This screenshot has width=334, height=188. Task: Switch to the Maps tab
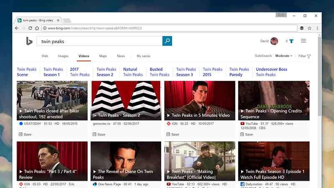(x=103, y=56)
